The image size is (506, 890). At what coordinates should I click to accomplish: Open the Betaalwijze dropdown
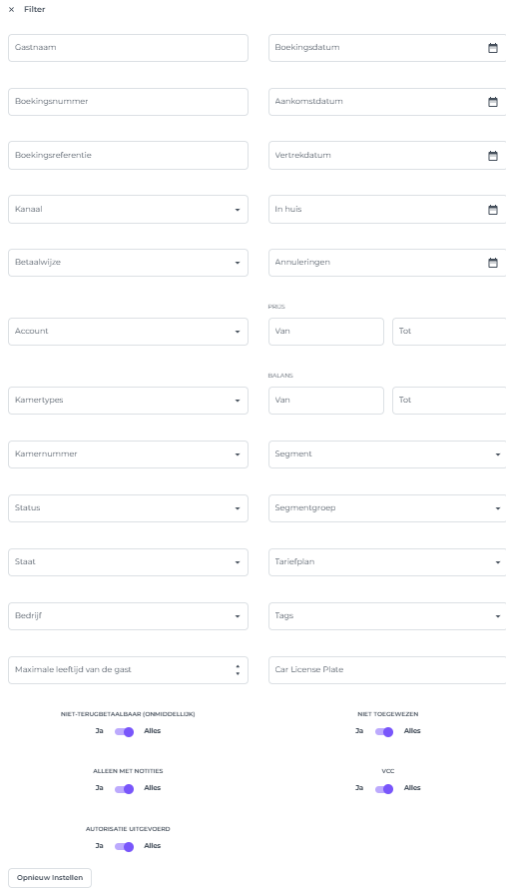(128, 263)
